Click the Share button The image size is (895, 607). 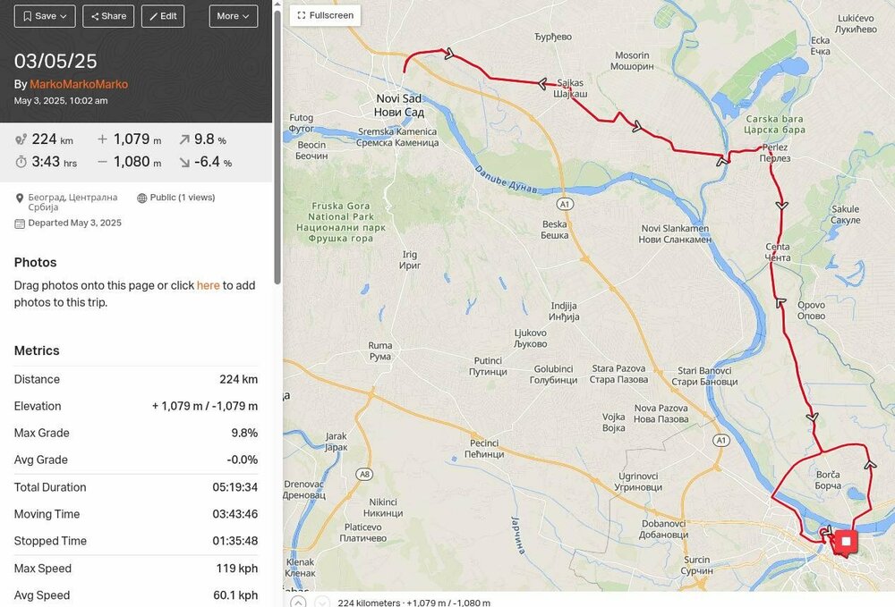[108, 16]
